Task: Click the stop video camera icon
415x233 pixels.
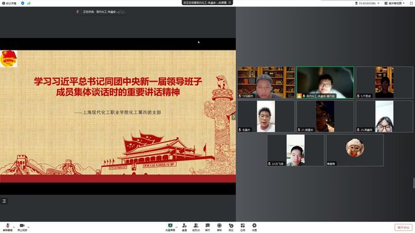Action: pyautogui.click(x=22, y=226)
